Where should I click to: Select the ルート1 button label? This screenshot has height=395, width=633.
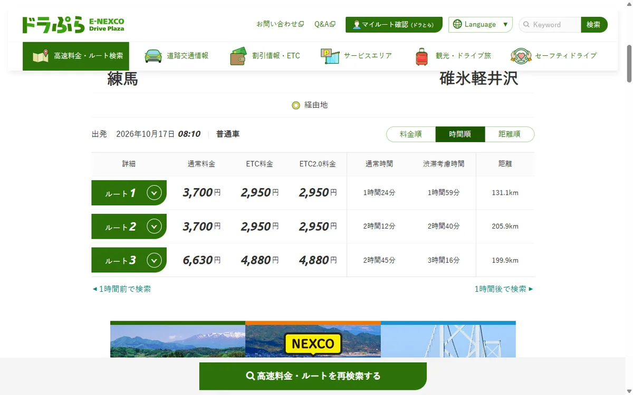coord(120,193)
